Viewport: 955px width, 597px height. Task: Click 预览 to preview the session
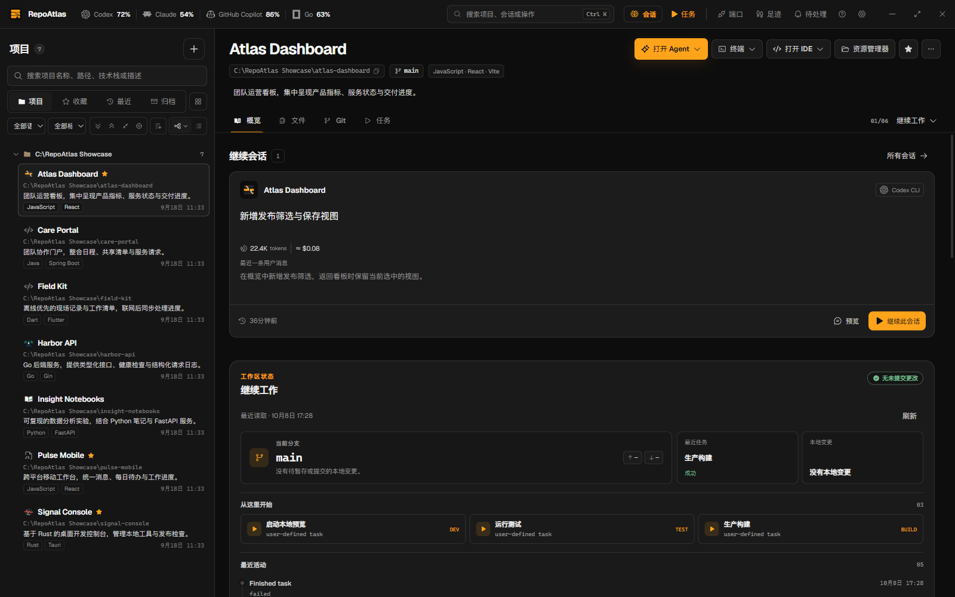[846, 321]
